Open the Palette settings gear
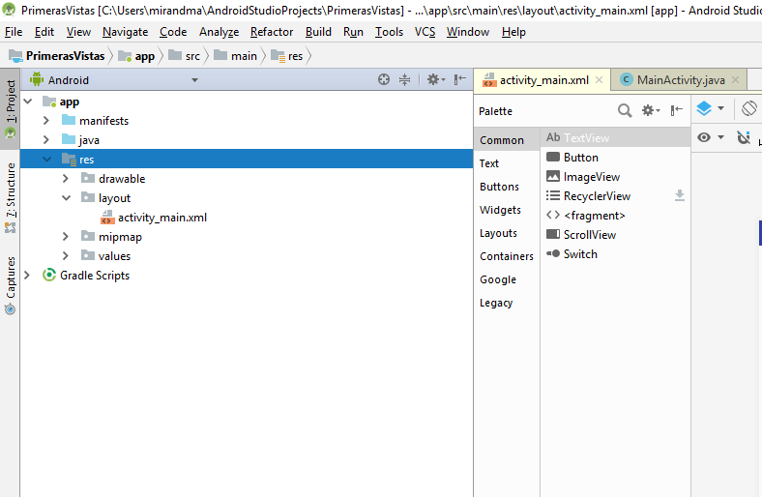 [650, 111]
